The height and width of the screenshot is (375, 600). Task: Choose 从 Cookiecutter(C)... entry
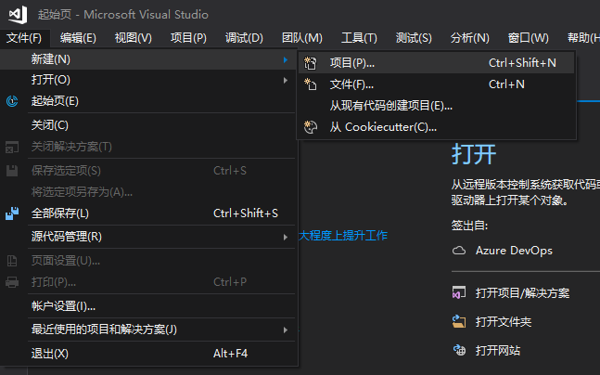[x=437, y=127]
